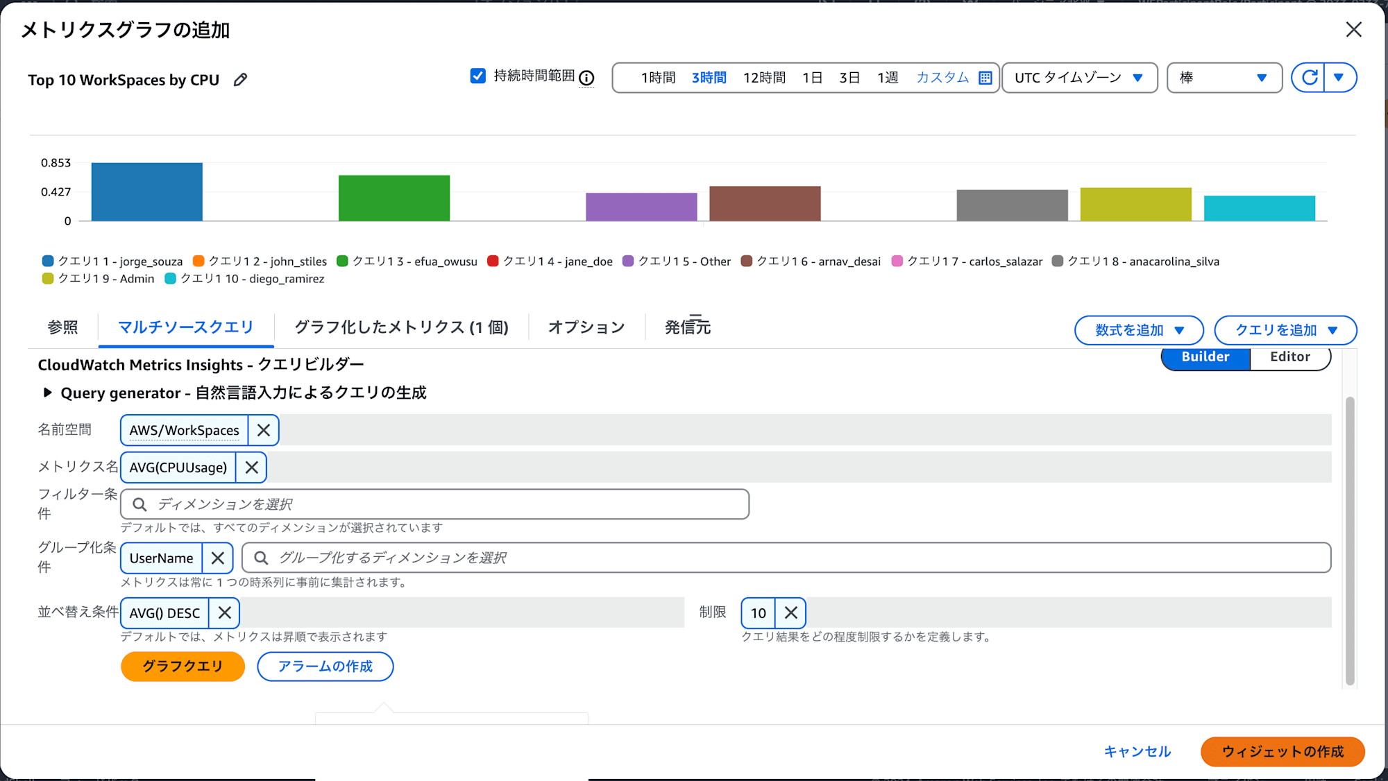Click the anacarolina_silva legend color swatch
Screen dimensions: 1388x781
(x=1058, y=261)
